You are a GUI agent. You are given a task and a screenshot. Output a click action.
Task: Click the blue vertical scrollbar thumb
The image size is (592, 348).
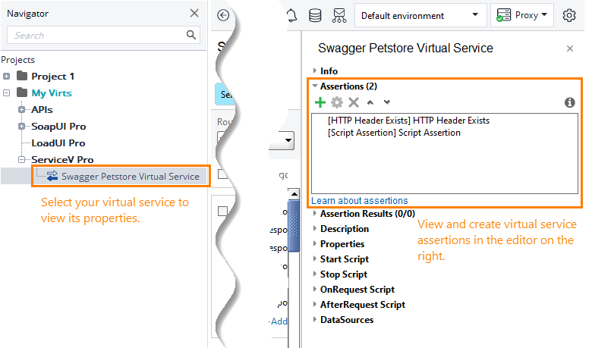(294, 225)
